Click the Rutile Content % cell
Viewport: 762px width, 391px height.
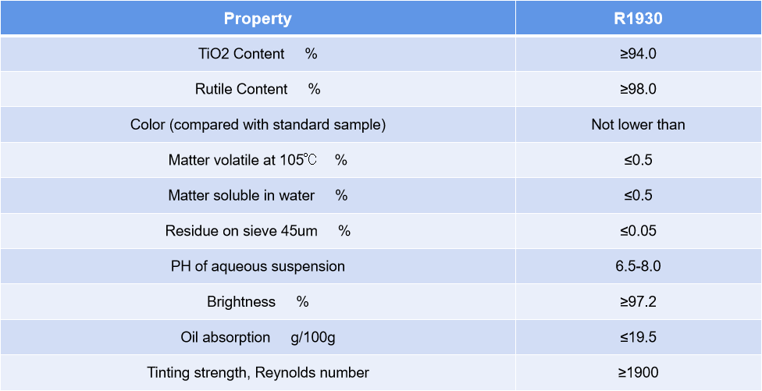(258, 90)
